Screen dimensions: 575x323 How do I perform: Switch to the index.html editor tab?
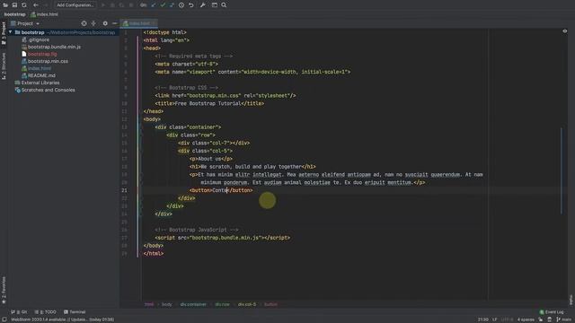(139, 23)
